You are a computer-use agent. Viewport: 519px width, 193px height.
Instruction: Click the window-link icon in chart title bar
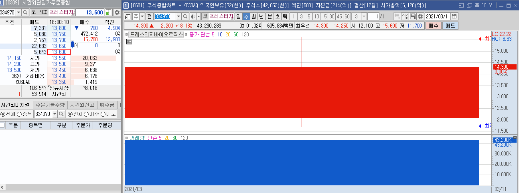462,5
